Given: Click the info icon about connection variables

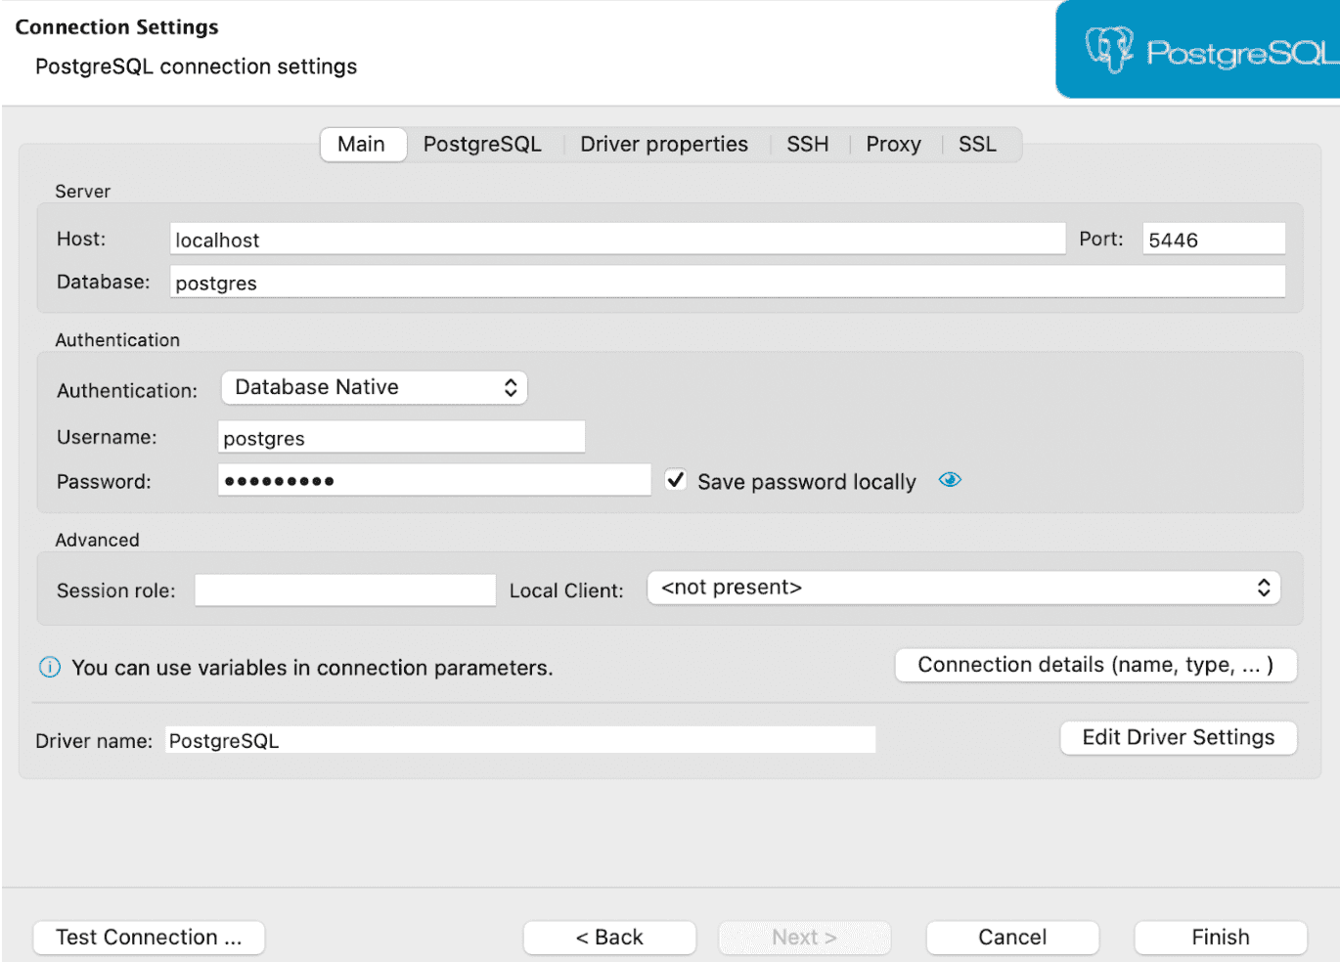Looking at the screenshot, I should click(50, 667).
